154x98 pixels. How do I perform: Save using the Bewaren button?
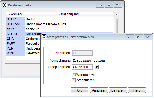pyautogui.click(x=118, y=90)
